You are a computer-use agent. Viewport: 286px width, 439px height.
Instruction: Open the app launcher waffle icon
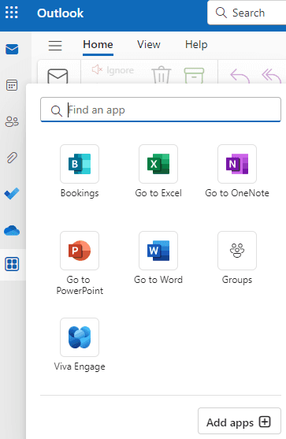pos(12,13)
